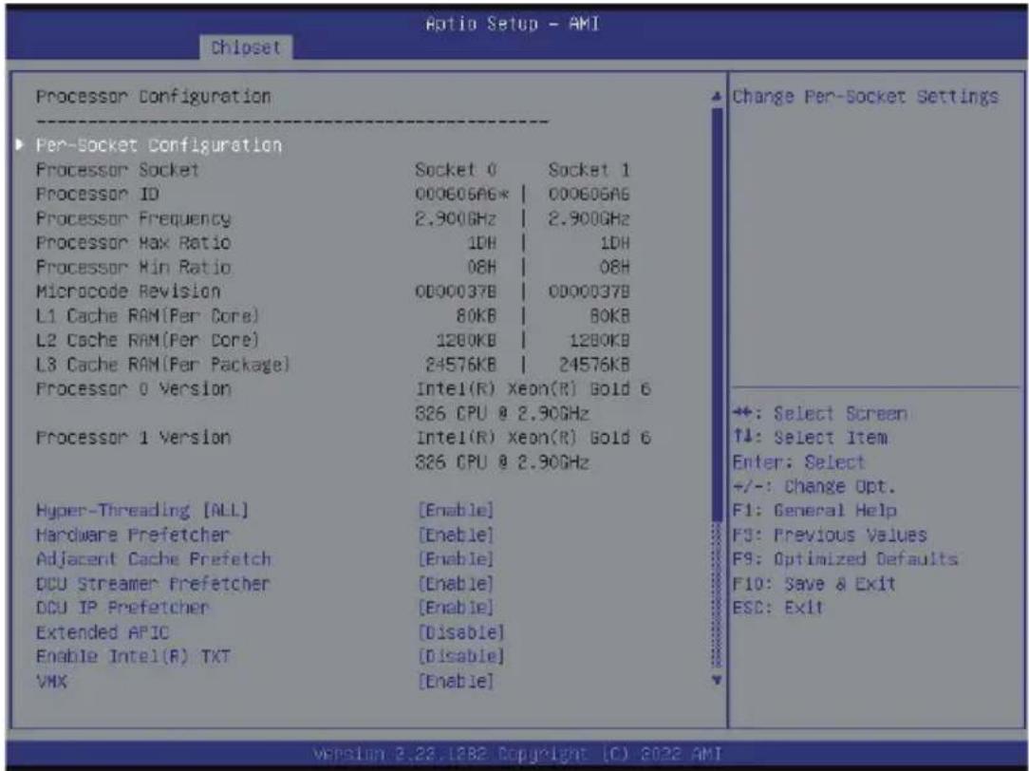Viewport: 1029px width, 771px height.
Task: Click the Change Per-Socket Settings help text
Action: click(x=865, y=97)
